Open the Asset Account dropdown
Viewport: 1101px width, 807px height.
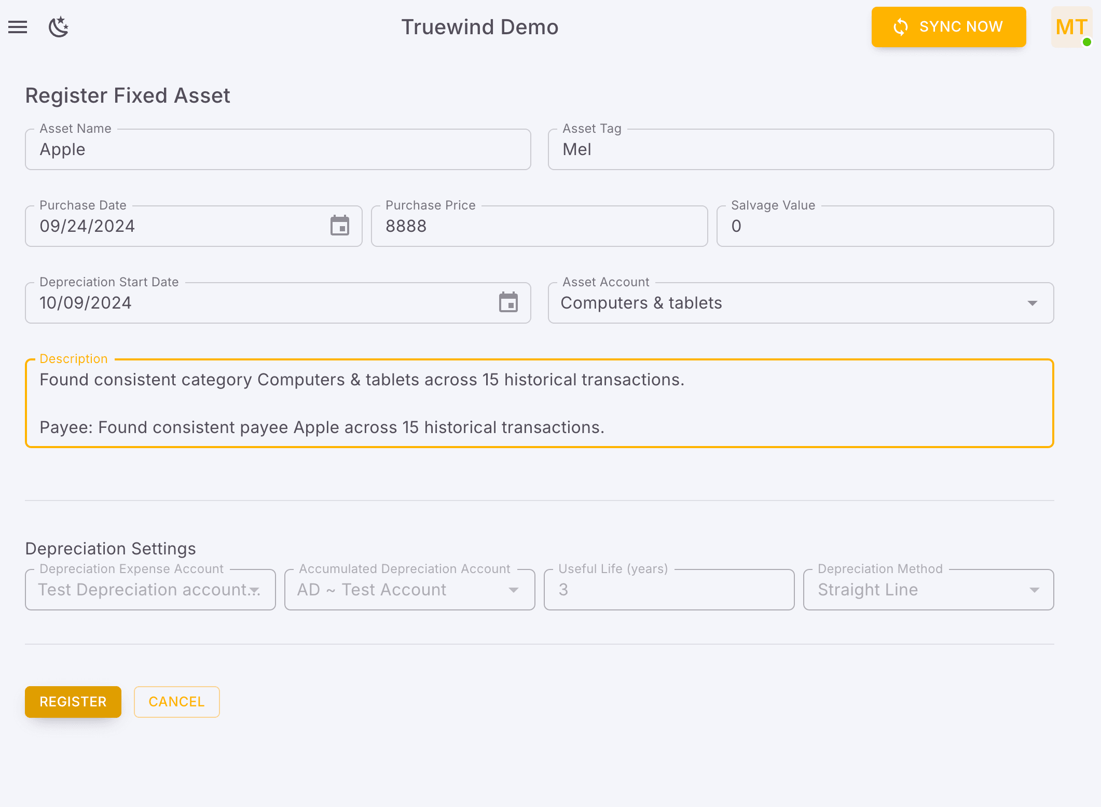click(x=1033, y=303)
